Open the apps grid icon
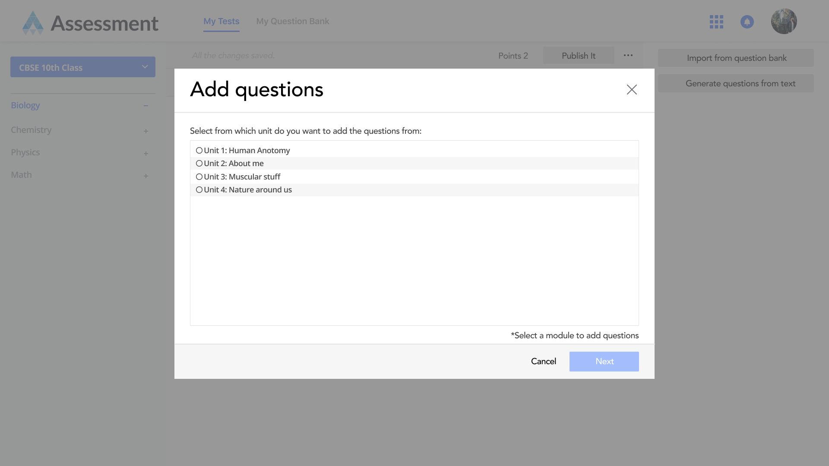Image resolution: width=829 pixels, height=466 pixels. 716,22
